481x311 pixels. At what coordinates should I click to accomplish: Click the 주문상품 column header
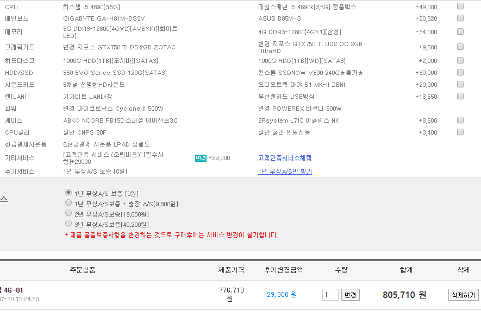83,270
